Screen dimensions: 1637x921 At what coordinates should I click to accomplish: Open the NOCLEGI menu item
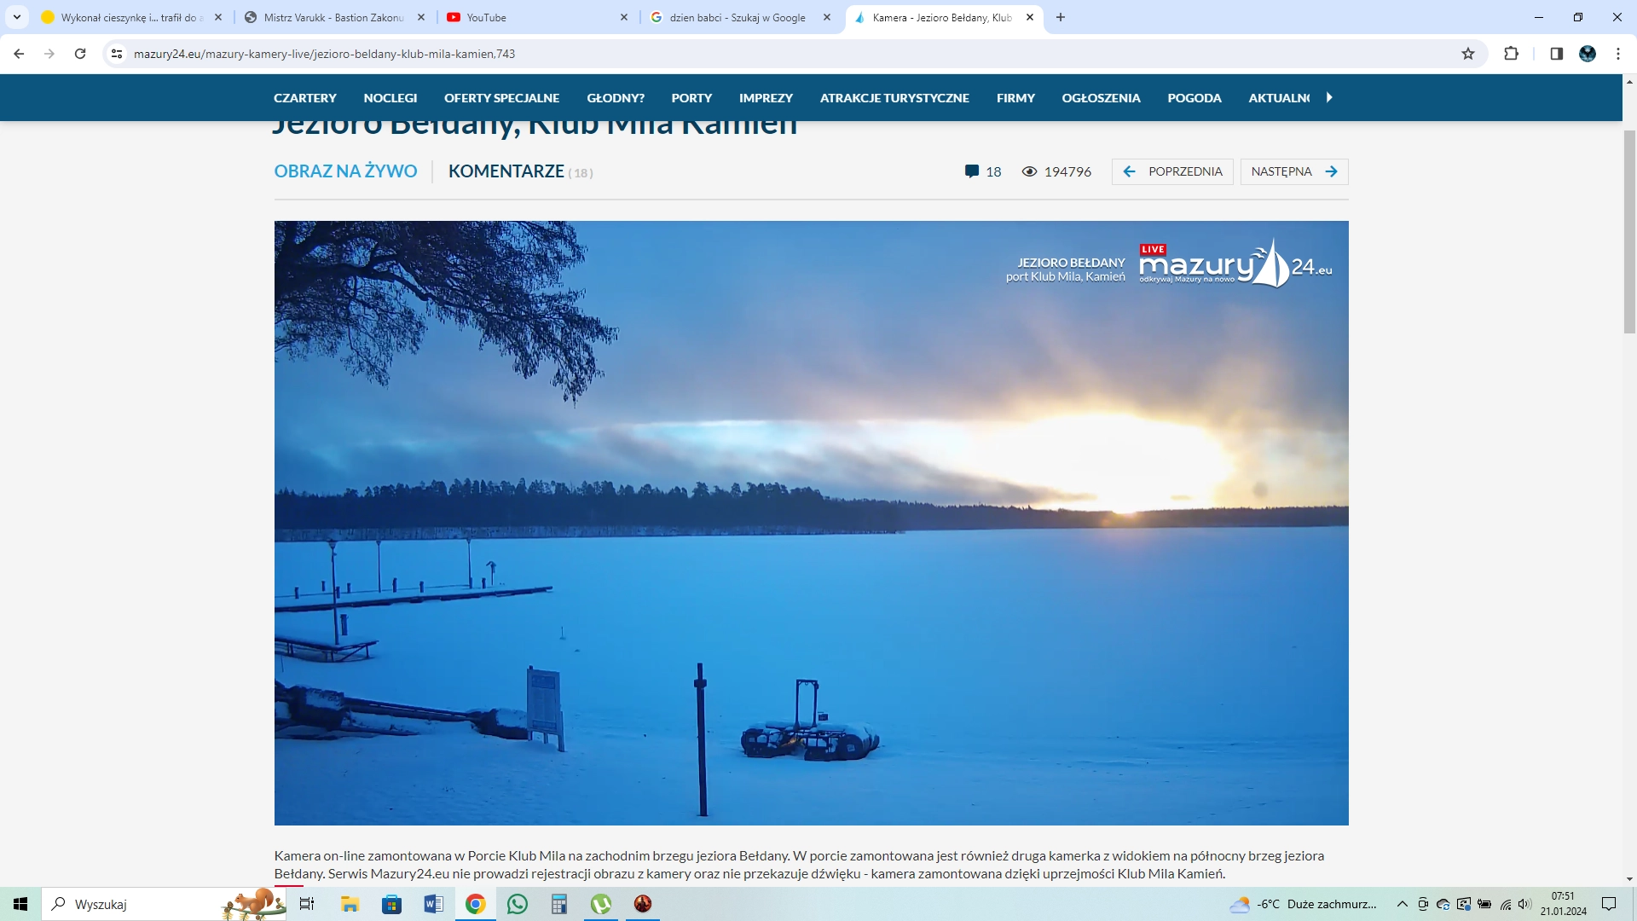390,98
